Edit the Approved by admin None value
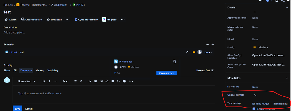 [255, 18]
